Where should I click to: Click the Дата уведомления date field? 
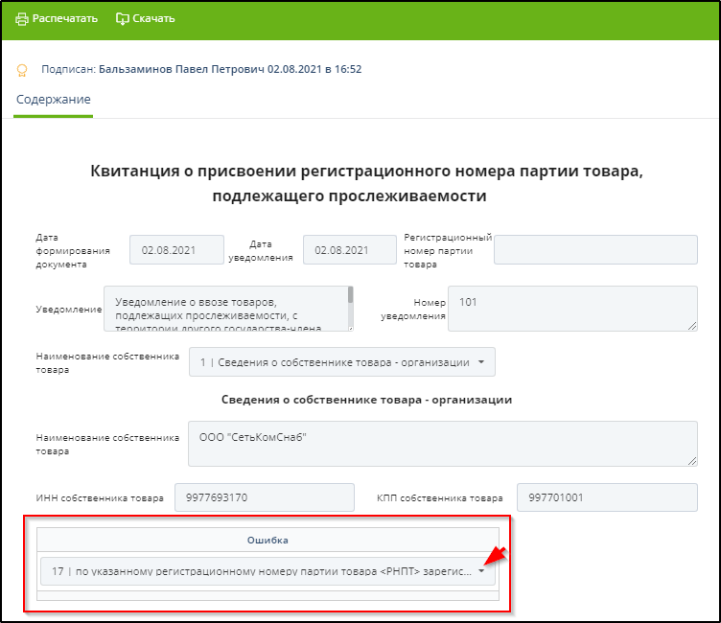point(349,249)
